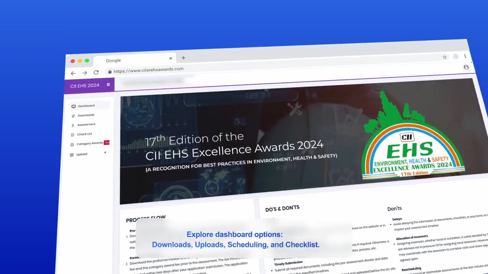
Task: Click the Assessment person icon
Action: (x=73, y=125)
